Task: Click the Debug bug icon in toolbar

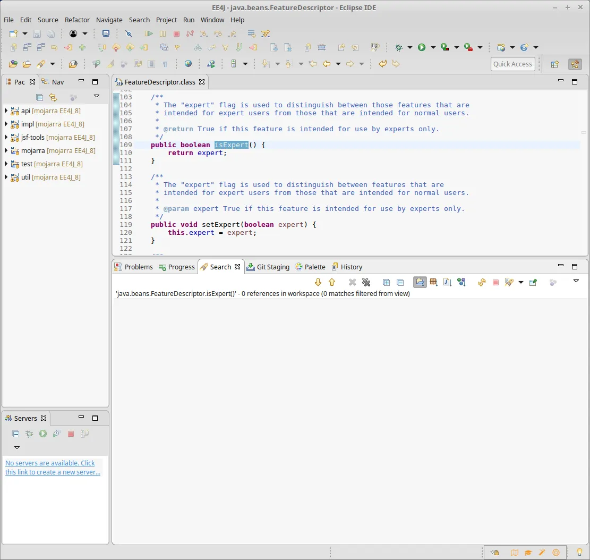Action: point(398,47)
